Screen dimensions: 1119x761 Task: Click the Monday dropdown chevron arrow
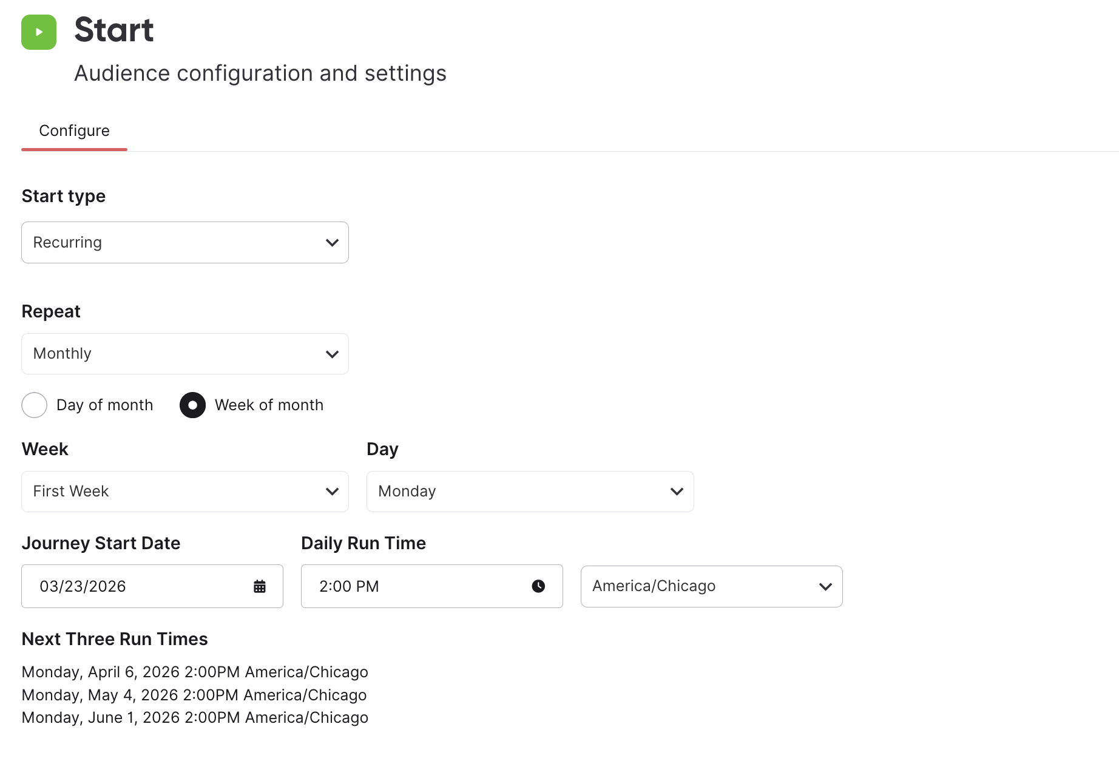[677, 492]
